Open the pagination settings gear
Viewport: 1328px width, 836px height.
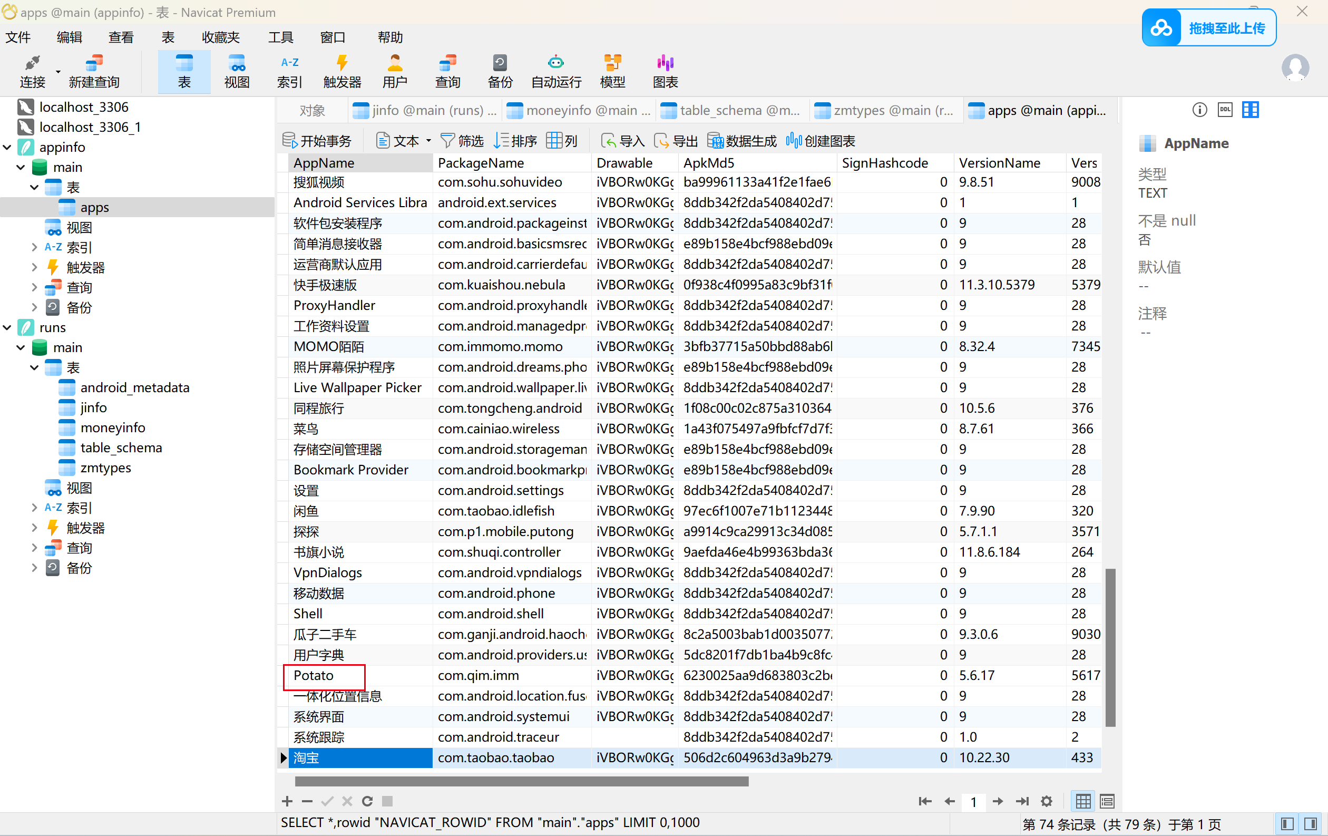pos(1046,801)
